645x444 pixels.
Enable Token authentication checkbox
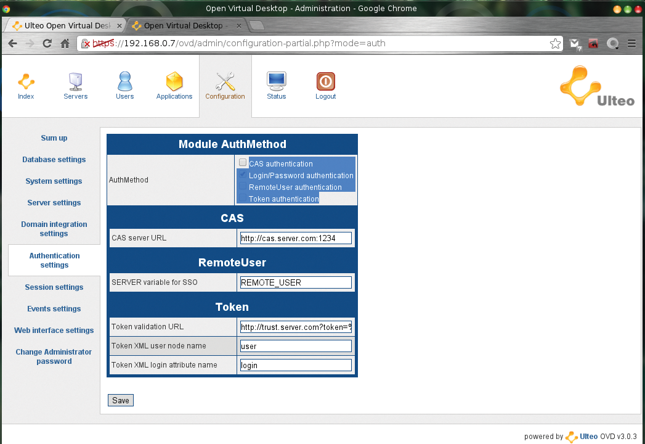tap(243, 199)
